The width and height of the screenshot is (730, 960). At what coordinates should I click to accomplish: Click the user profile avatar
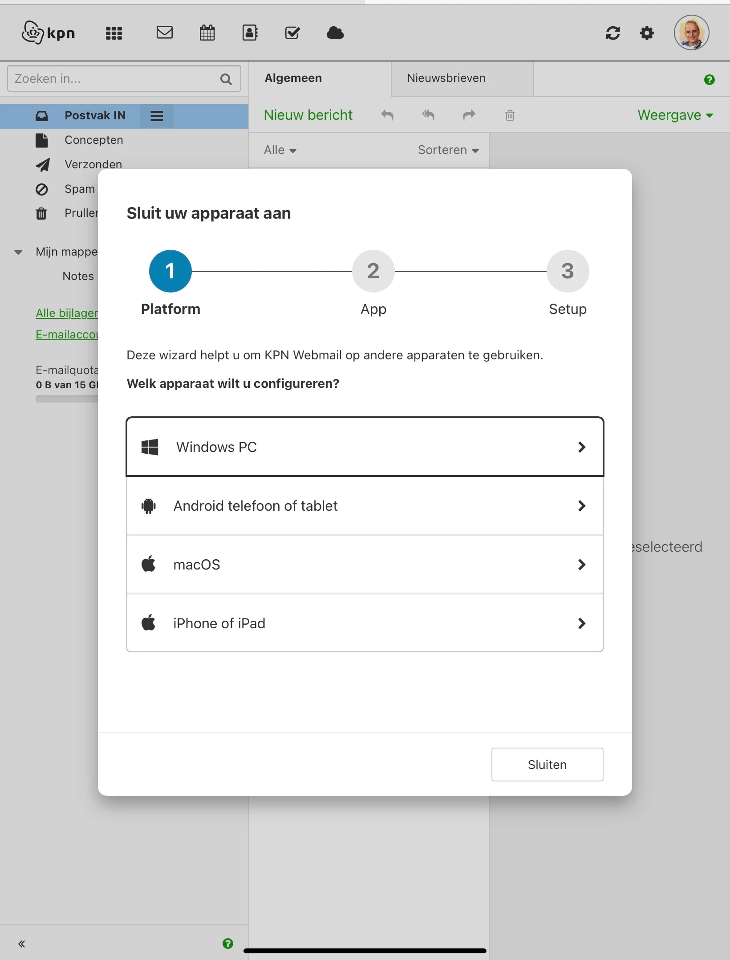click(x=691, y=33)
